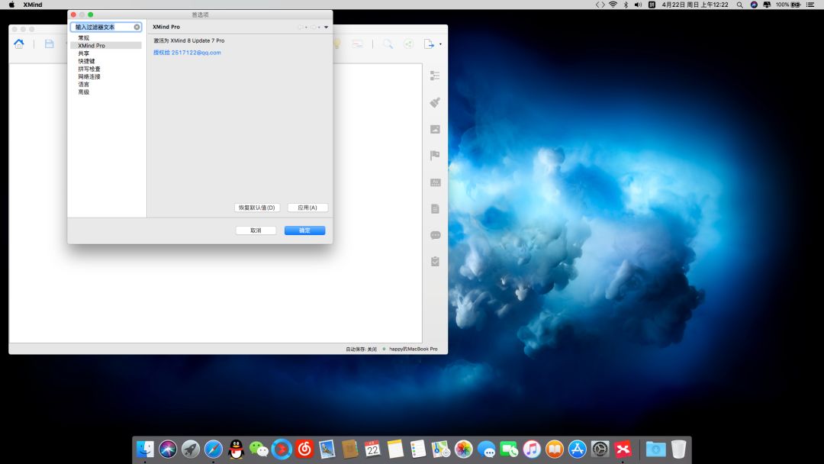The image size is (824, 464).
Task: Select 共享 in preferences list
Action: [84, 53]
